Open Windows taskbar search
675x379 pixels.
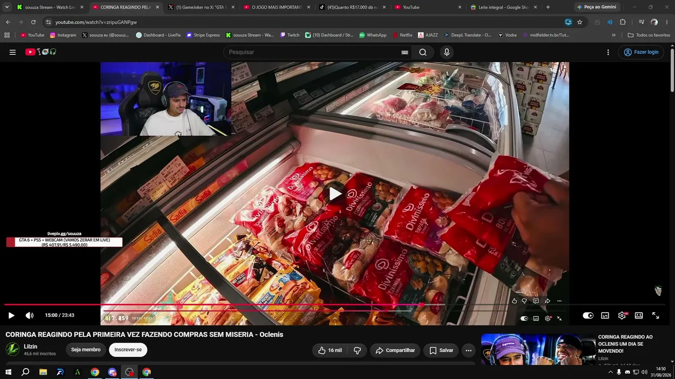(25, 372)
